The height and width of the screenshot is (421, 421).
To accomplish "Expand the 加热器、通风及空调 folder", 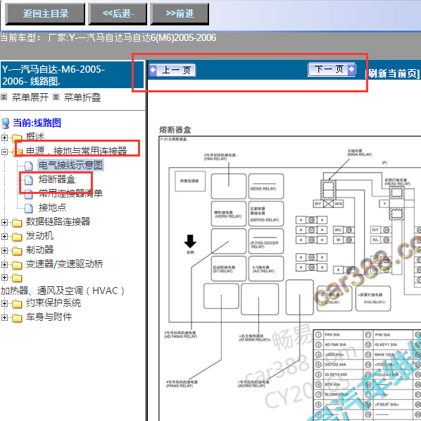I will point(4,277).
